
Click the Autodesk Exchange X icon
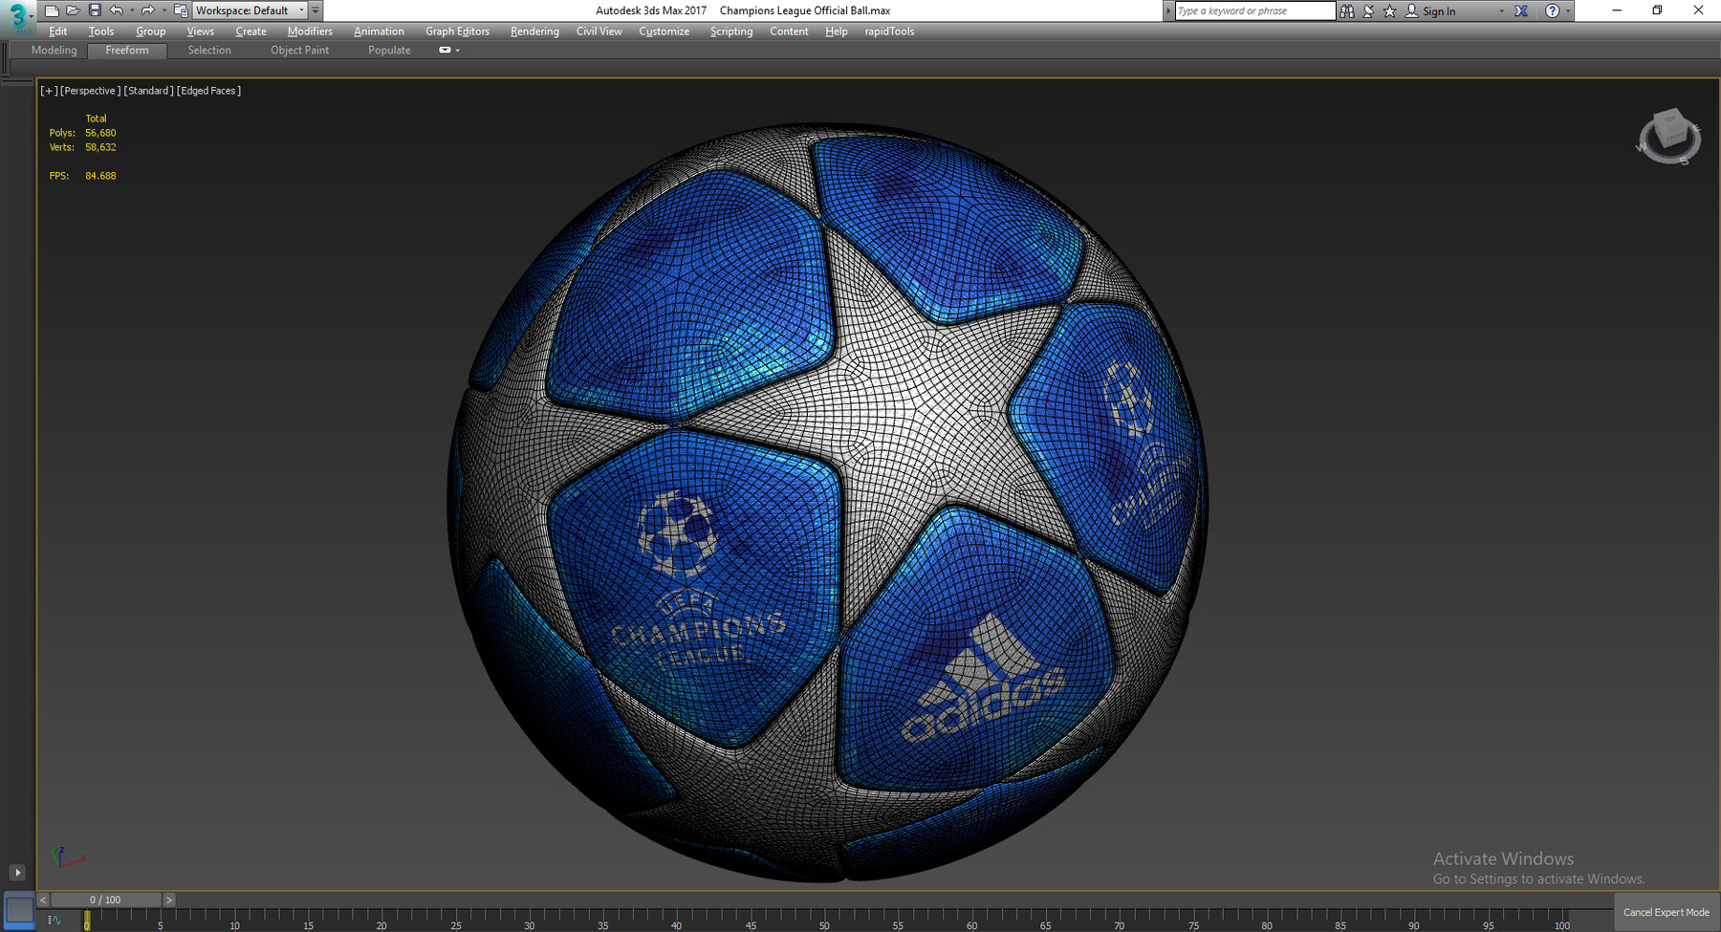tap(1521, 11)
